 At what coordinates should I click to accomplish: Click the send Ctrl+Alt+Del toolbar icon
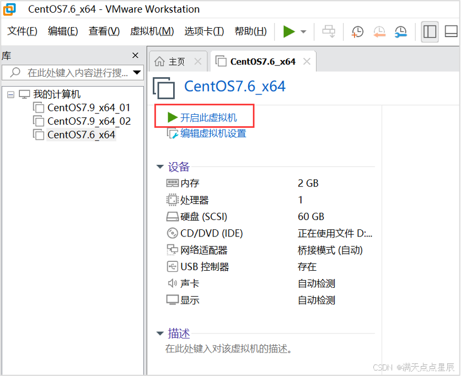[x=329, y=31]
